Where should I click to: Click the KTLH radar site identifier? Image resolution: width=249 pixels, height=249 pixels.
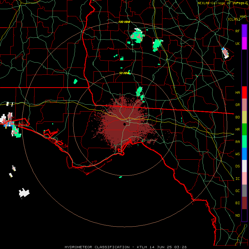coord(142,247)
